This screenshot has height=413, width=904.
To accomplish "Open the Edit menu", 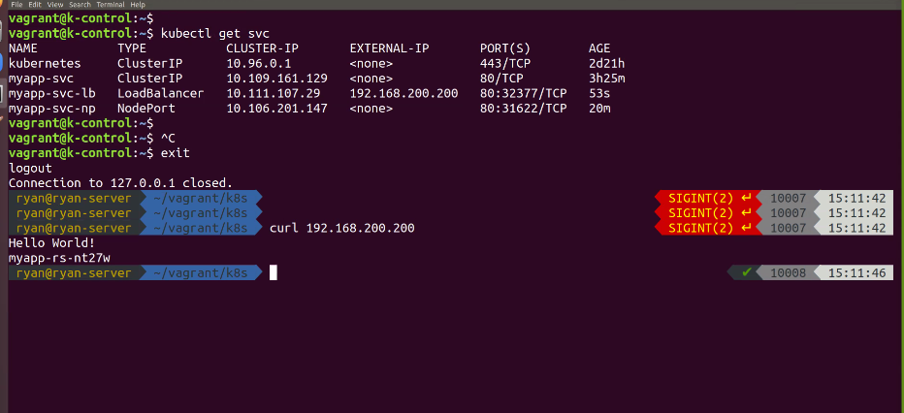I will 35,4.
